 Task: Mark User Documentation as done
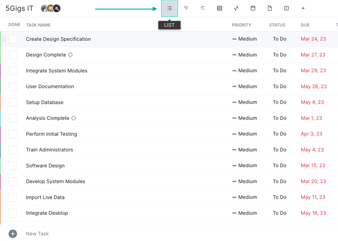(x=13, y=87)
